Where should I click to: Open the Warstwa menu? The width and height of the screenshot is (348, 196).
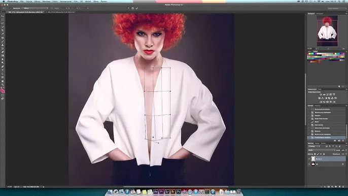pos(46,2)
